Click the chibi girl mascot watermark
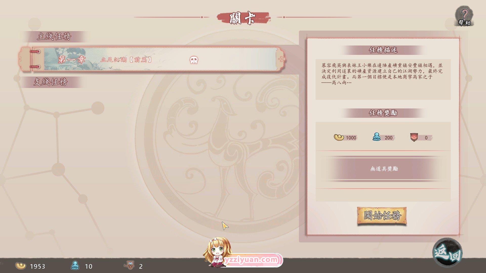Image resolution: width=486 pixels, height=273 pixels. (218, 252)
